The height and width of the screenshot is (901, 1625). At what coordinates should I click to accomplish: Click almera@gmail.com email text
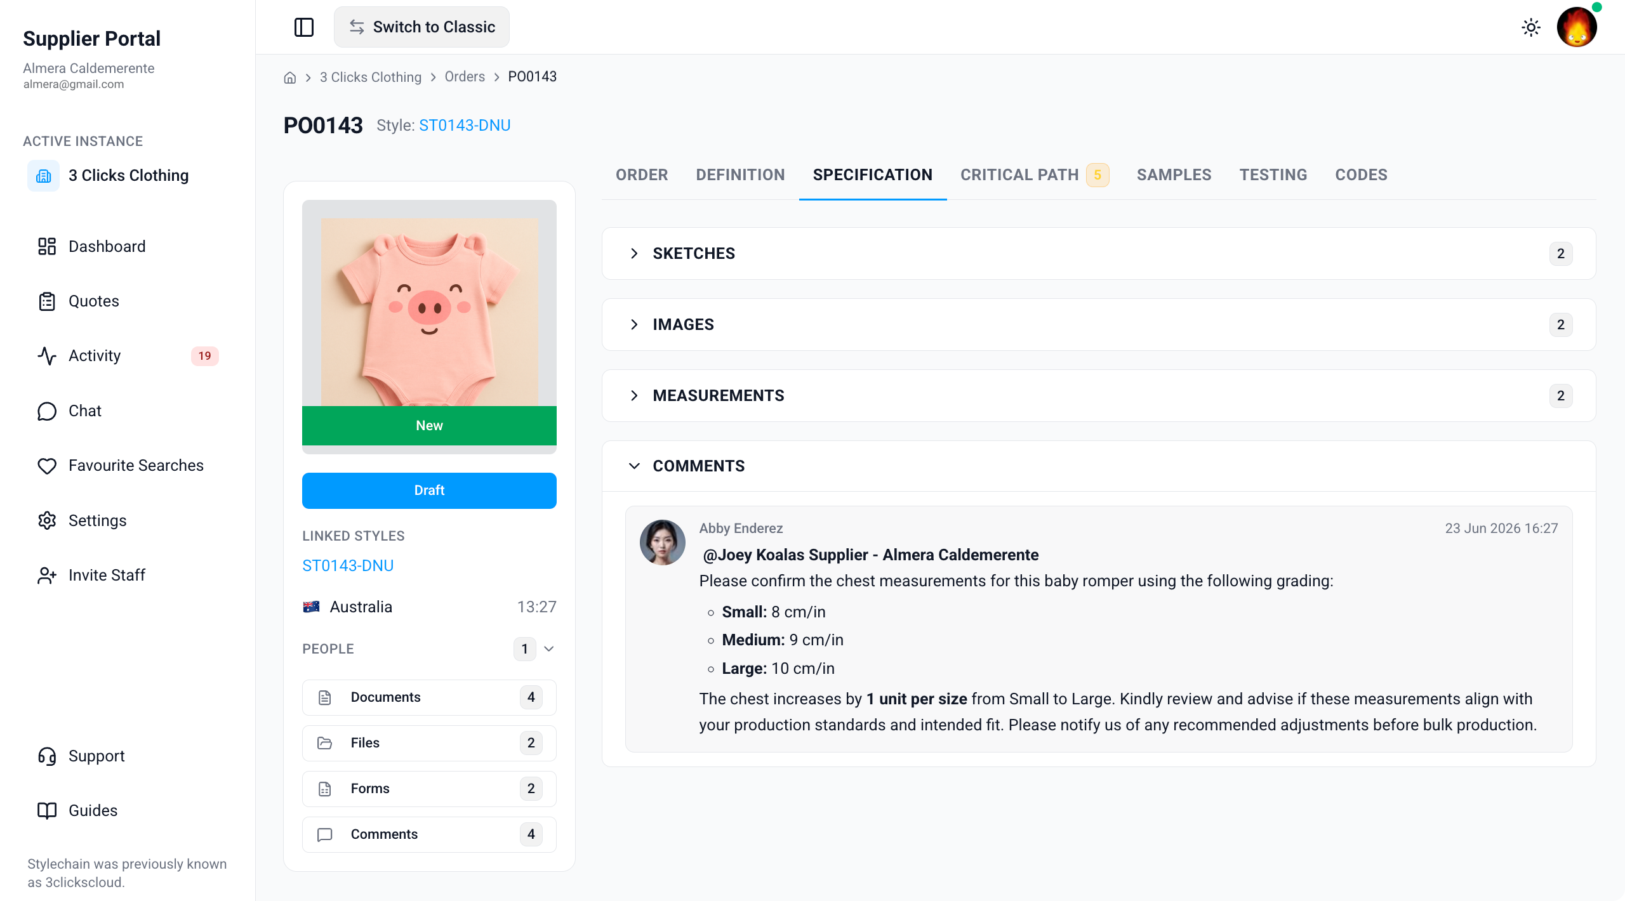pos(74,84)
